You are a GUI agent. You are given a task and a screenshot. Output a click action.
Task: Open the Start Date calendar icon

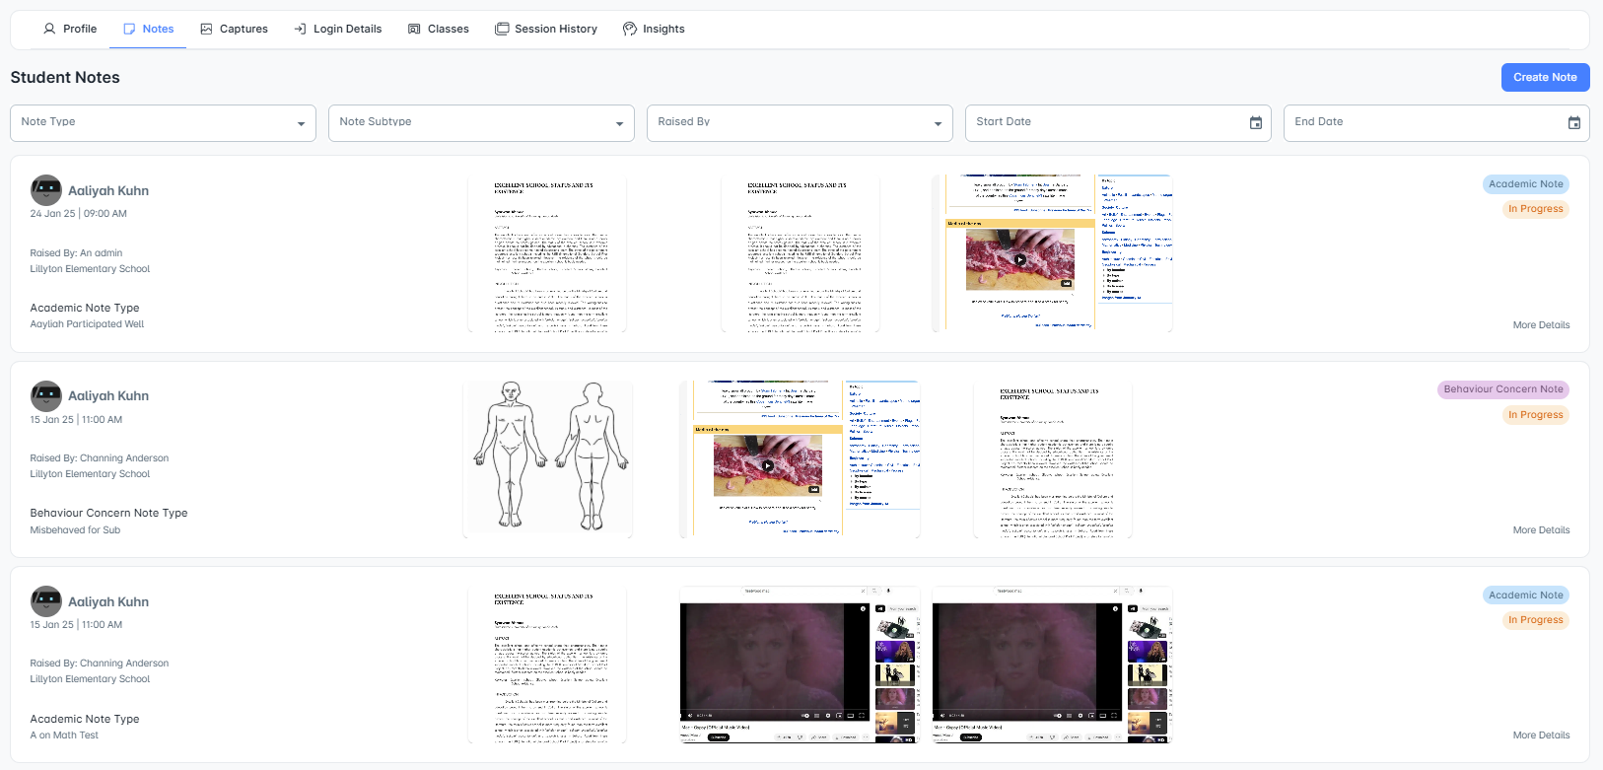1256,122
